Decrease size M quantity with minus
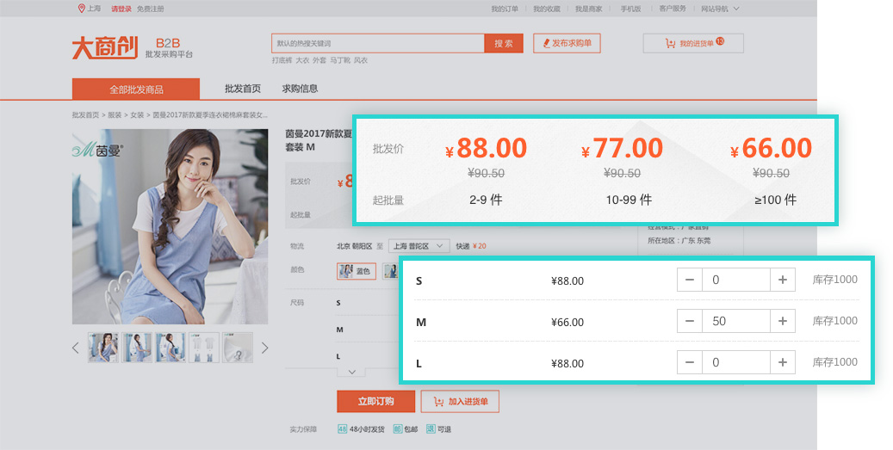 click(x=690, y=322)
